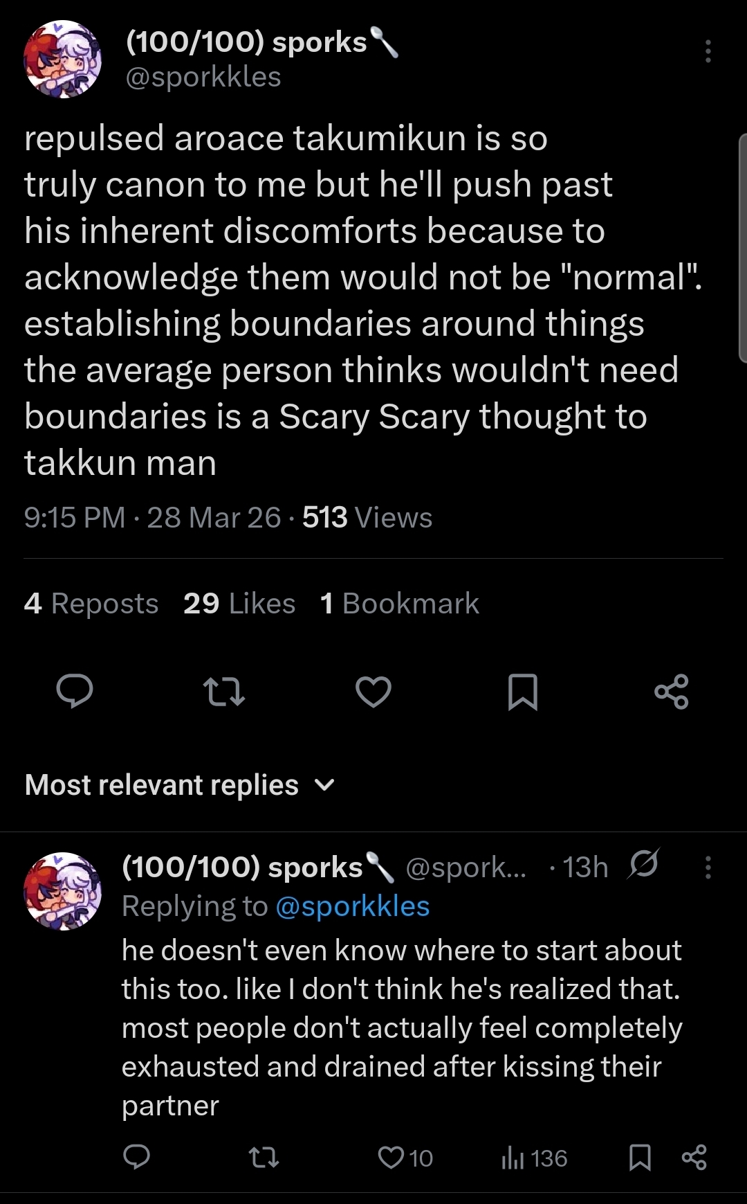Screen dimensions: 747x1204
Task: Repost the 13h reply
Action: [264, 1157]
